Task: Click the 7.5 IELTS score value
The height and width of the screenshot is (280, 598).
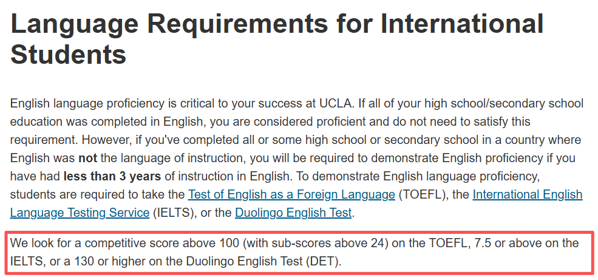Action: pos(481,244)
